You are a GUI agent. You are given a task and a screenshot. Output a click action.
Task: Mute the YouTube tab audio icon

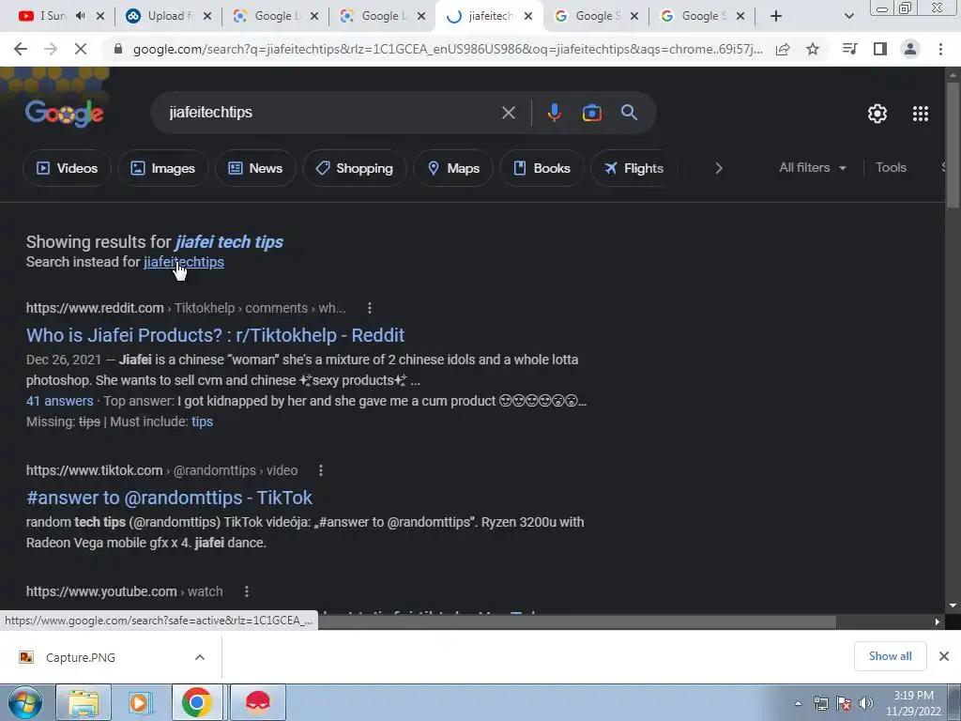pyautogui.click(x=81, y=16)
